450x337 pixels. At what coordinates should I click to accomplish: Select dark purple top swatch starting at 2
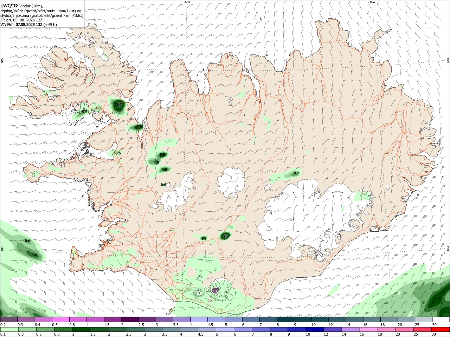coord(130,320)
